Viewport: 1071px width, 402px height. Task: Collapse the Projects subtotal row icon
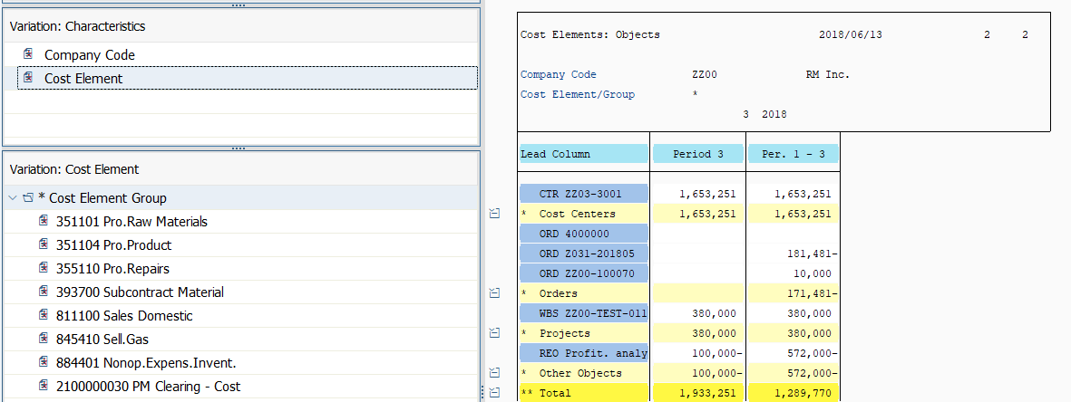[495, 333]
